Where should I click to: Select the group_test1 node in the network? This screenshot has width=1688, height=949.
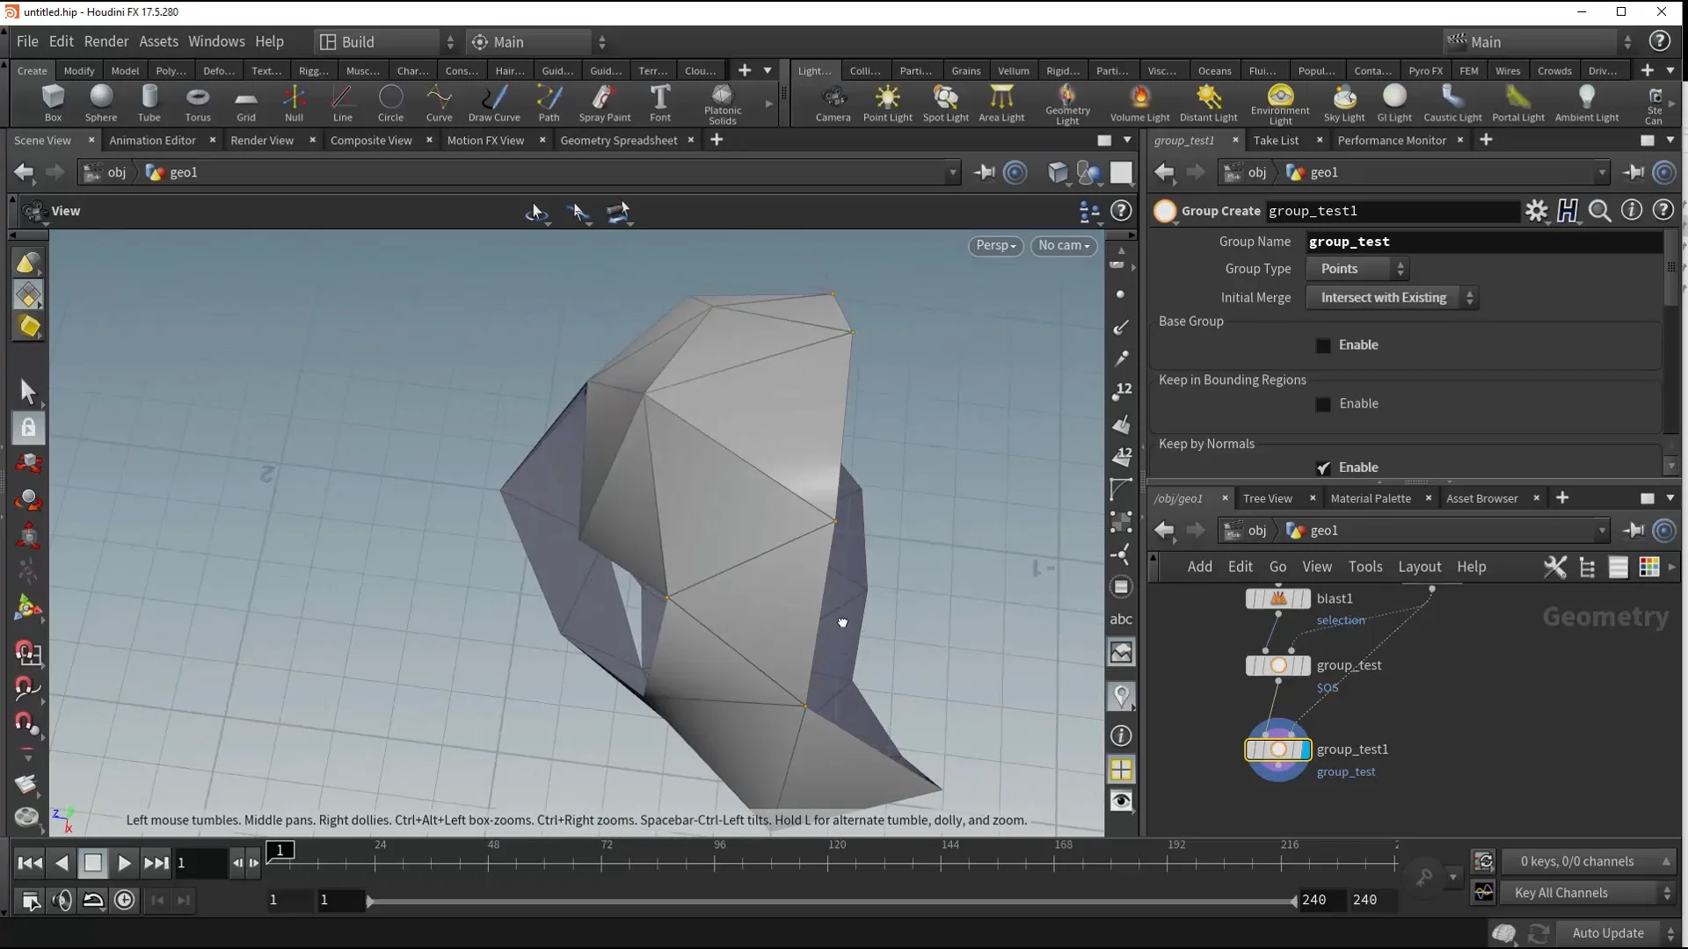coord(1277,750)
